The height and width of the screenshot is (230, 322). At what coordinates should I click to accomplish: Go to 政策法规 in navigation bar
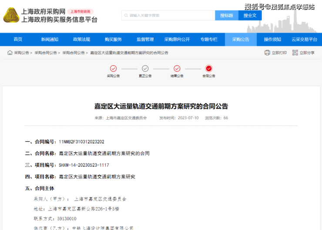coord(81,40)
